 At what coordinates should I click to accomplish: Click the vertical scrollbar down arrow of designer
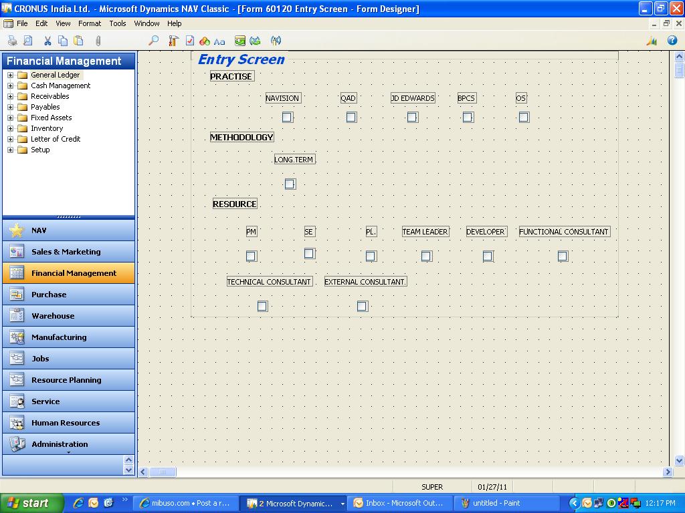click(679, 461)
